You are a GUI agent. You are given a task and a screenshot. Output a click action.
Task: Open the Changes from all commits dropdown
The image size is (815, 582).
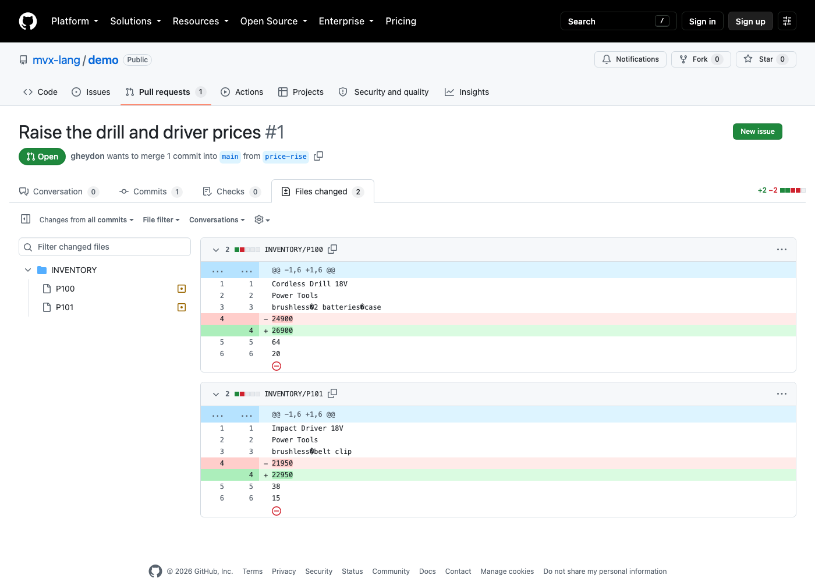(86, 219)
